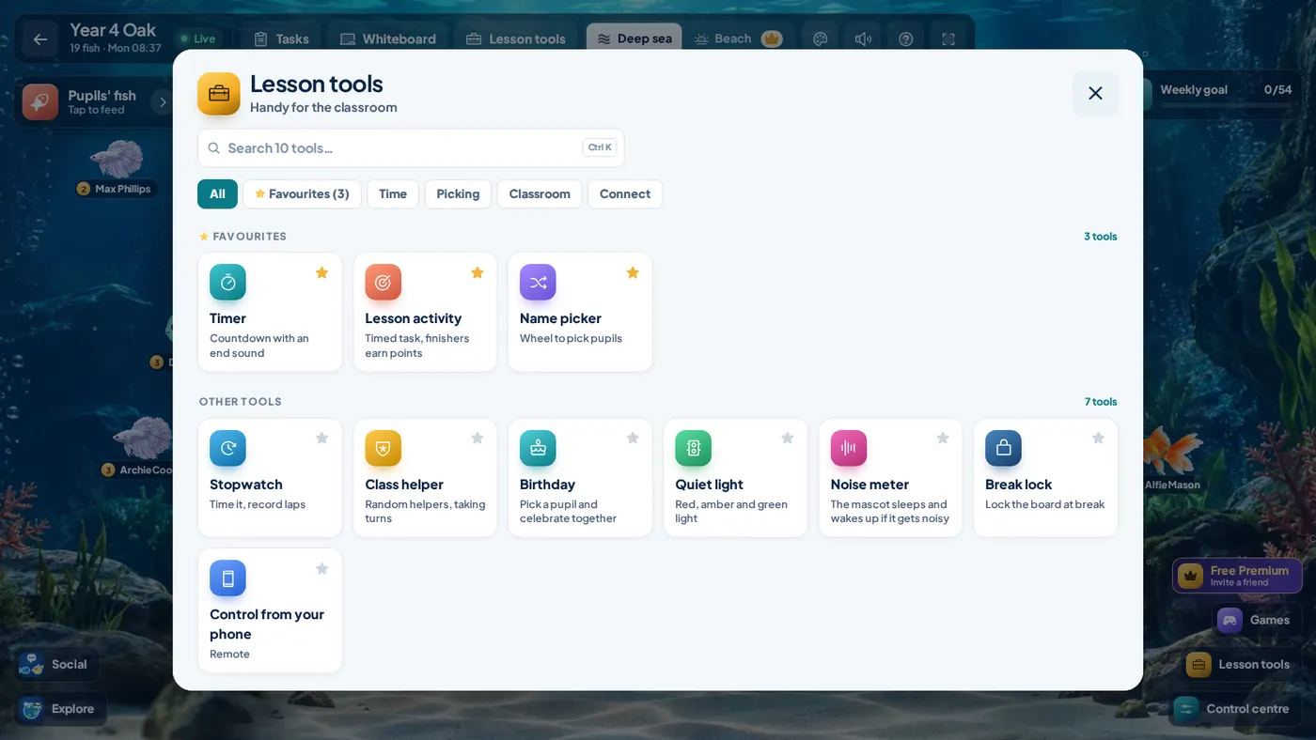Switch to the Tasks tab in top bar
The image size is (1316, 740).
point(281,39)
